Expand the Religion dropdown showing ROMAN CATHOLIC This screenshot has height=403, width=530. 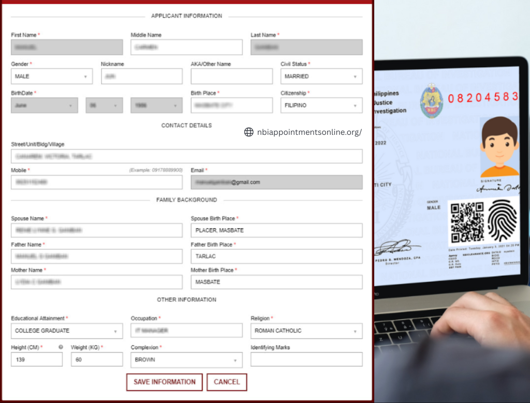[306, 331]
